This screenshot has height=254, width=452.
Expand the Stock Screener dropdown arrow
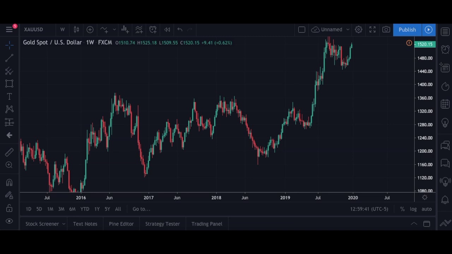(x=64, y=224)
